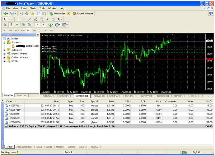Toggle the Terminal panel toolbar icon
Image resolution: width=215 pixels, height=155 pixels.
click(x=38, y=14)
